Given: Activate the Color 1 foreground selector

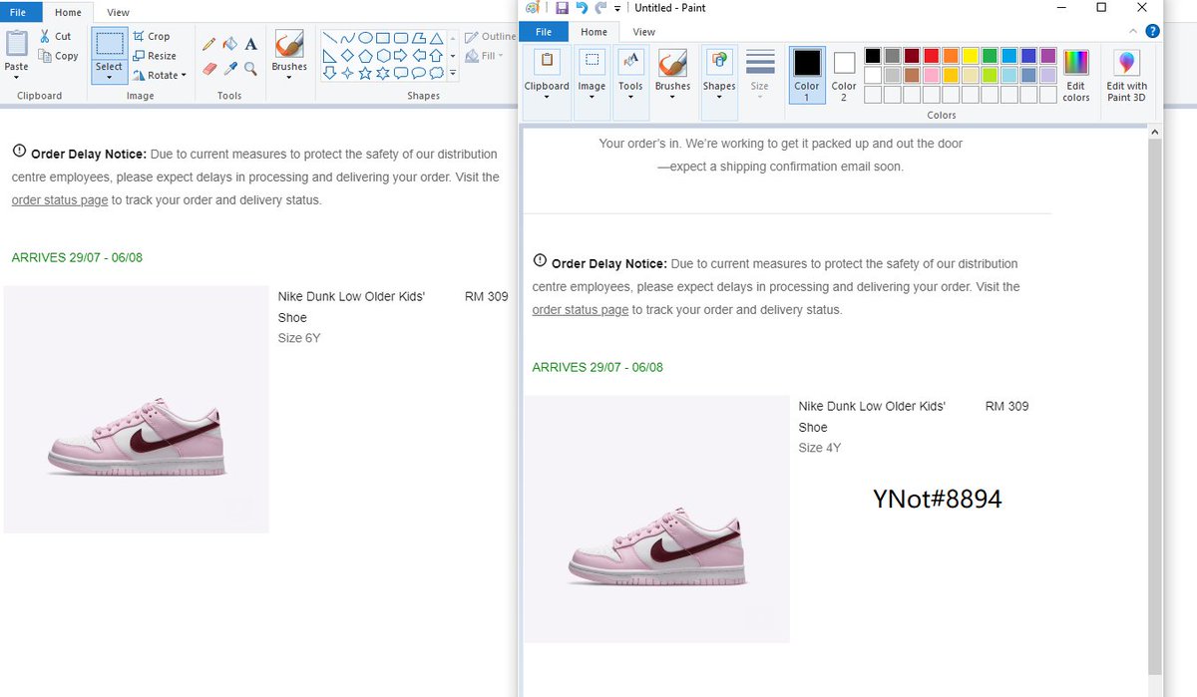Looking at the screenshot, I should click(807, 76).
